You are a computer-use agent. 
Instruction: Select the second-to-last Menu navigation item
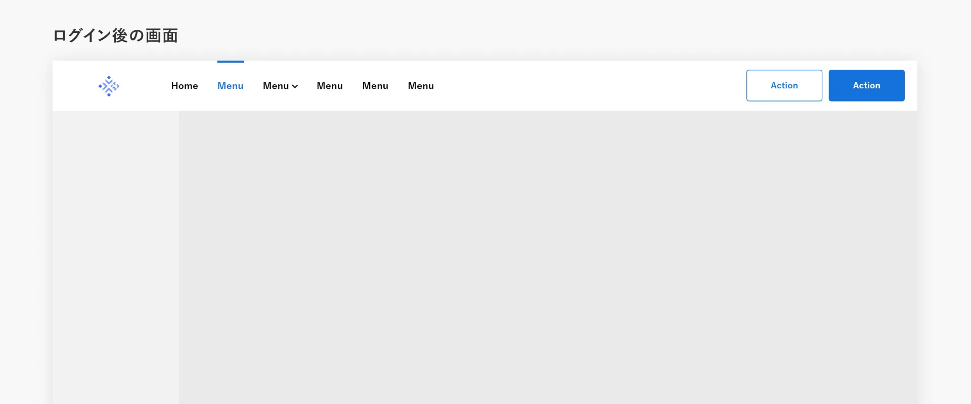click(x=375, y=86)
